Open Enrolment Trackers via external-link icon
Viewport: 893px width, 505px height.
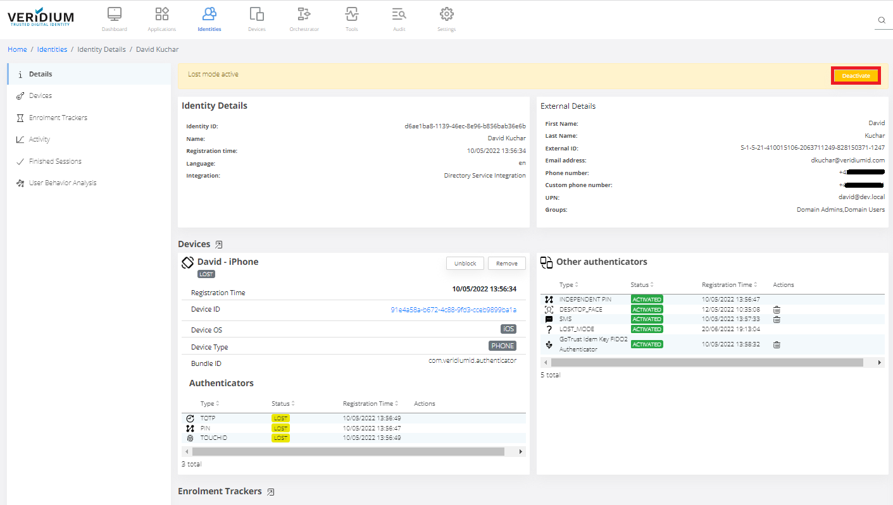tap(270, 492)
